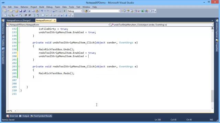Open the Help menu
The width and height of the screenshot is (220, 123).
point(95,7)
